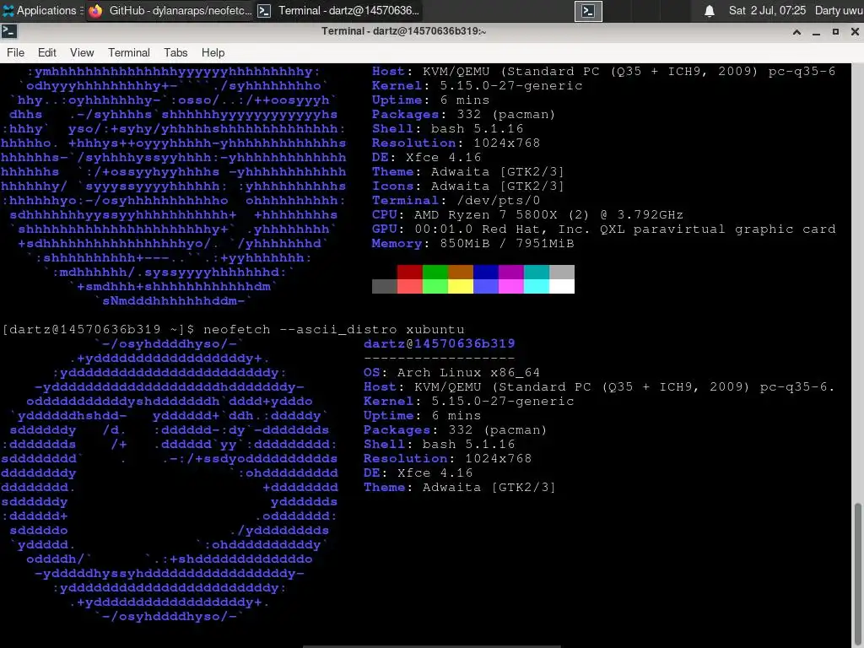Open the Help menu
This screenshot has height=648, width=864.
(213, 52)
